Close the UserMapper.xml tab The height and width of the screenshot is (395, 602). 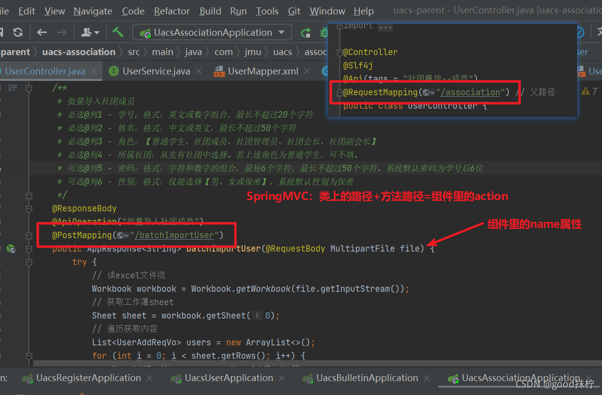tap(307, 71)
